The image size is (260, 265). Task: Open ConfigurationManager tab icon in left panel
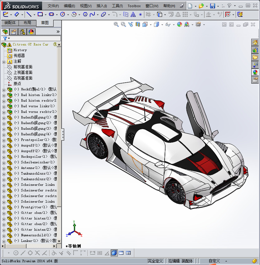[22, 31]
